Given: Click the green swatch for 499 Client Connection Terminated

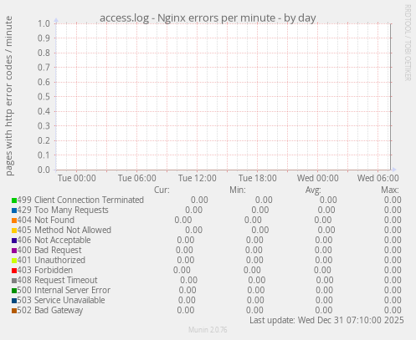Looking at the screenshot, I should click(x=14, y=200).
